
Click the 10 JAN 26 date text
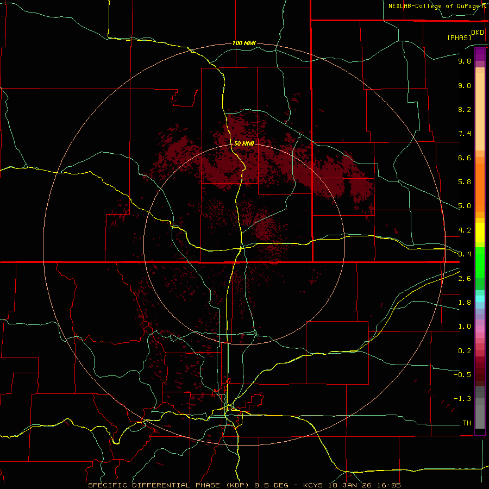point(350,485)
